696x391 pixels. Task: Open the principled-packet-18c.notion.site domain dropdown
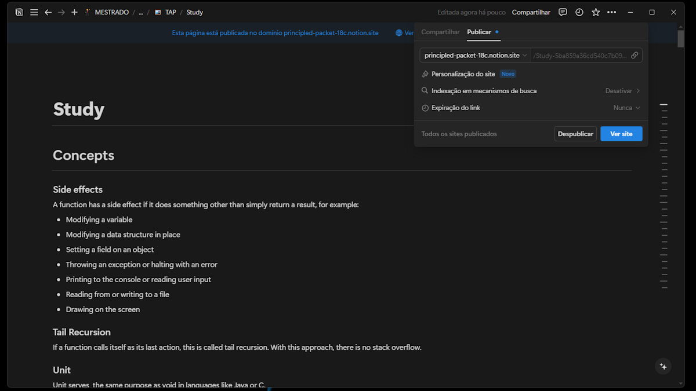tap(475, 56)
